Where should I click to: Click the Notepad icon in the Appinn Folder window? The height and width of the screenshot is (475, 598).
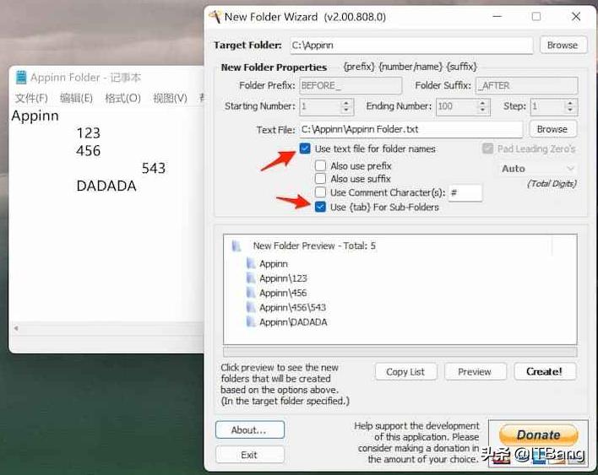21,78
